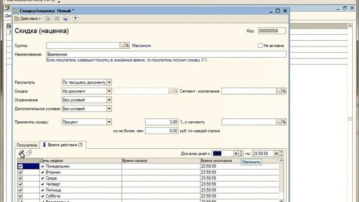Click the 'по' time stepper arrows
Image resolution: width=359 pixels, height=202 pixels.
coord(282,153)
